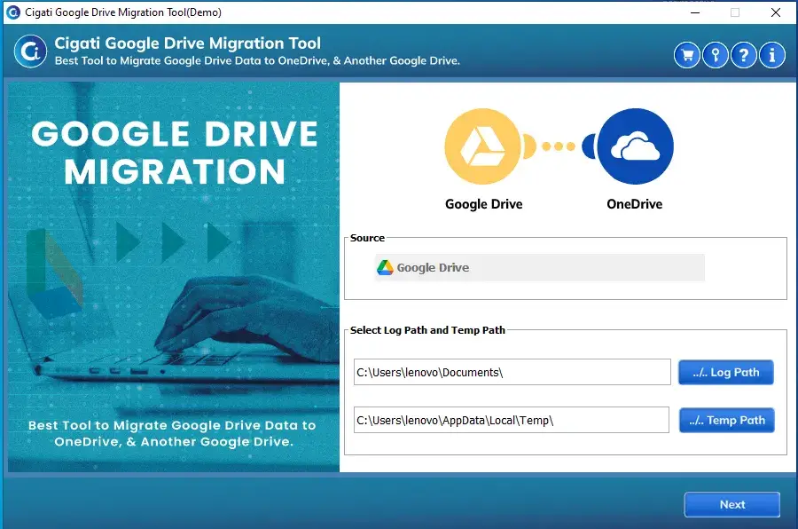
Task: Minimize the application window
Action: tap(695, 12)
